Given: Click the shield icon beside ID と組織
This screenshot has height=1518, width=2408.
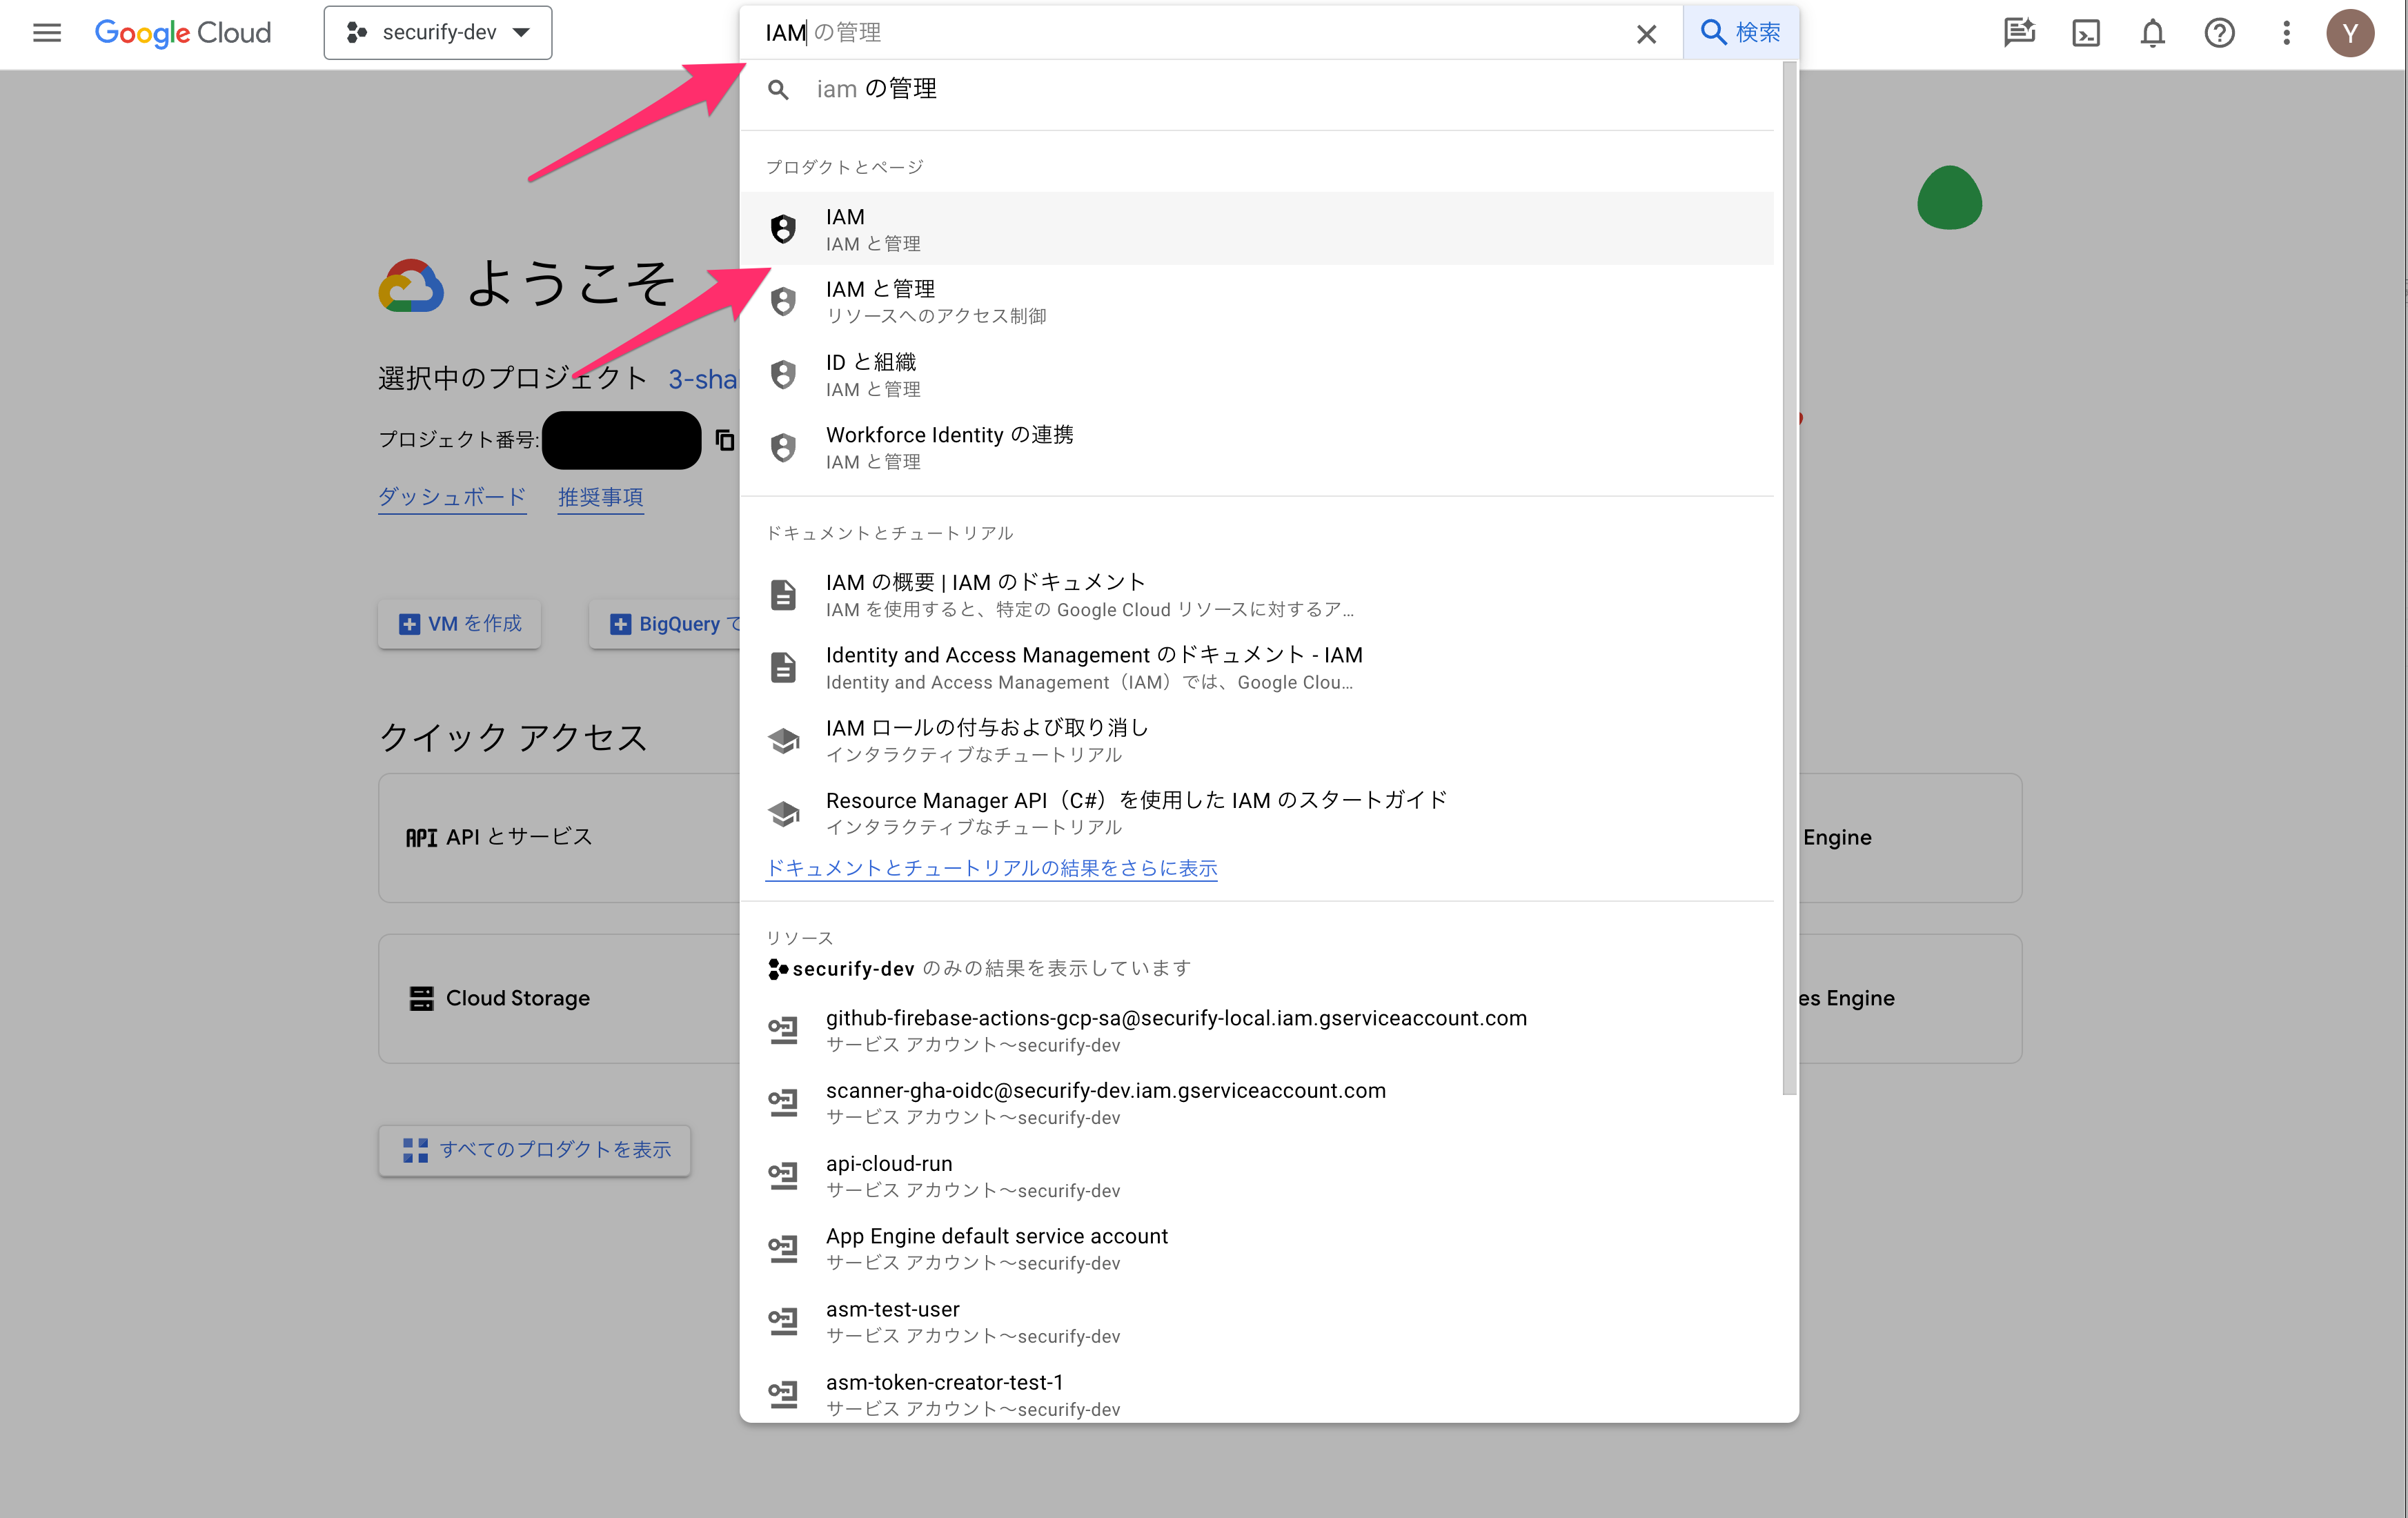Looking at the screenshot, I should (x=783, y=374).
